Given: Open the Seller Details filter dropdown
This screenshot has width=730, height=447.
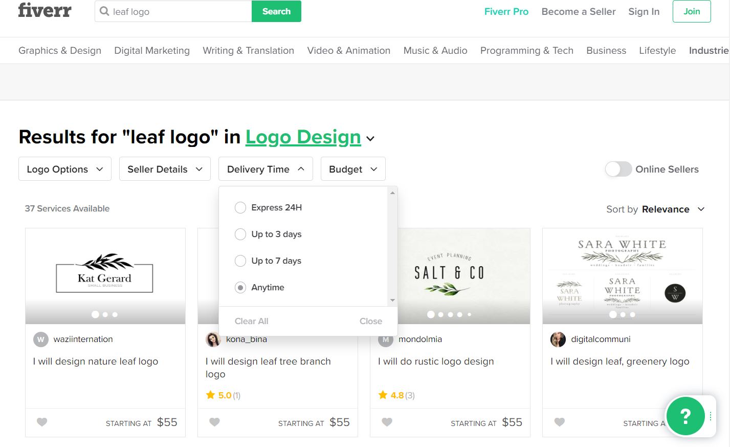Looking at the screenshot, I should click(x=165, y=169).
